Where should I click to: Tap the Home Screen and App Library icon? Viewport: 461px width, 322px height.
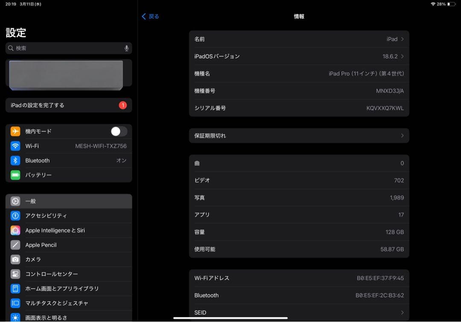click(x=15, y=288)
